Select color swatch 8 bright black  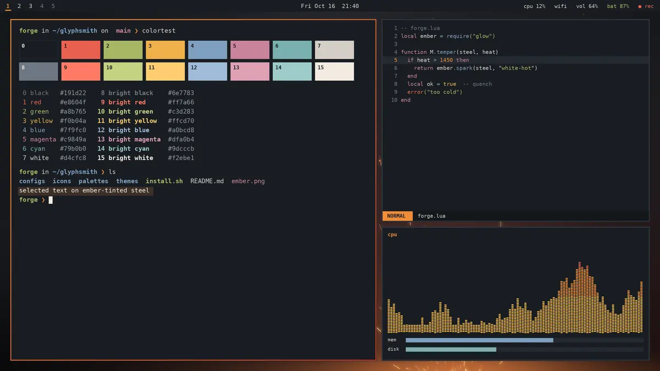point(38,71)
